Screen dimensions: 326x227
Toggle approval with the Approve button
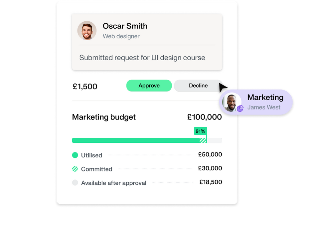(x=149, y=86)
